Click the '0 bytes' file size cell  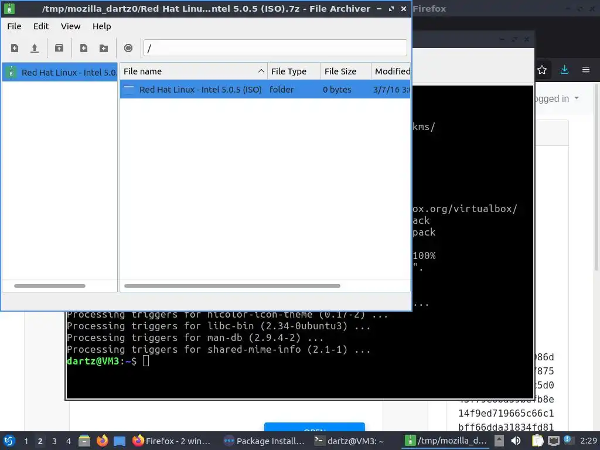click(337, 90)
